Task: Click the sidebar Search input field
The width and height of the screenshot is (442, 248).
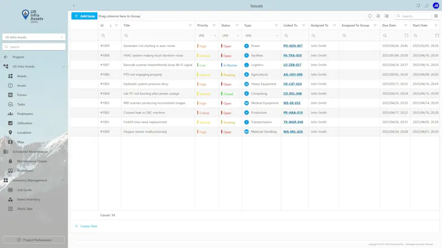Action: 34,47
